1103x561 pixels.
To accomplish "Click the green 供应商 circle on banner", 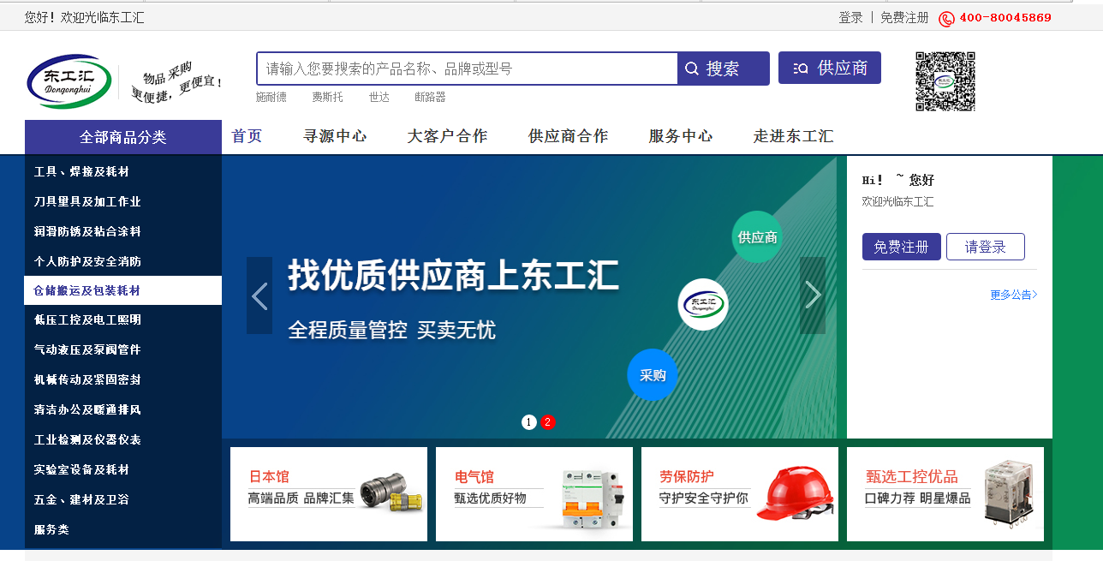I will (757, 236).
